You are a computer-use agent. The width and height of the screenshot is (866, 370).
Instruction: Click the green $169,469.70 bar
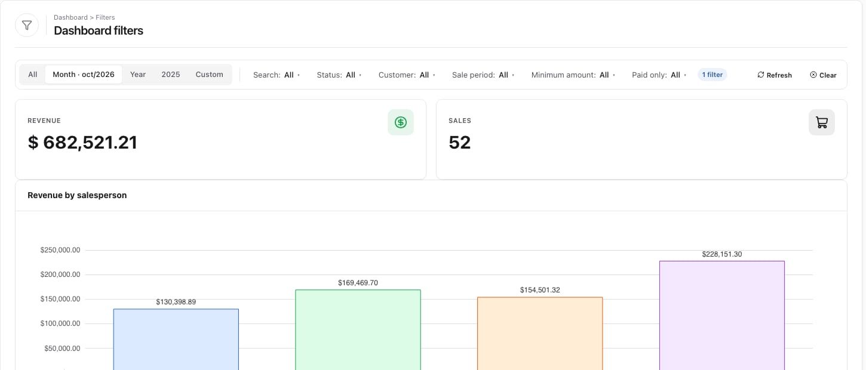[358, 329]
